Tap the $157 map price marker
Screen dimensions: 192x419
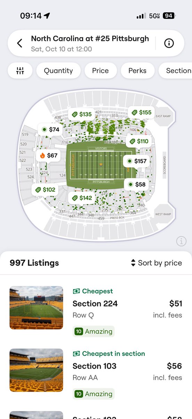click(x=136, y=161)
